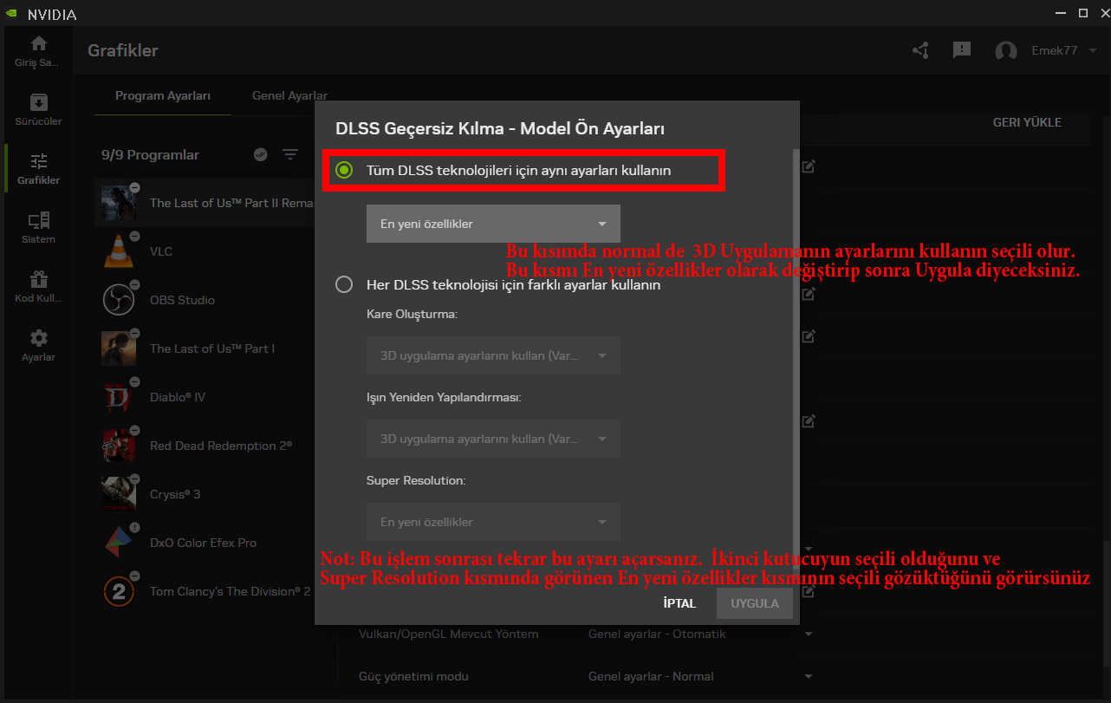The height and width of the screenshot is (703, 1111).
Task: Click the edit pencil icon at top of settings list
Action: (x=809, y=166)
